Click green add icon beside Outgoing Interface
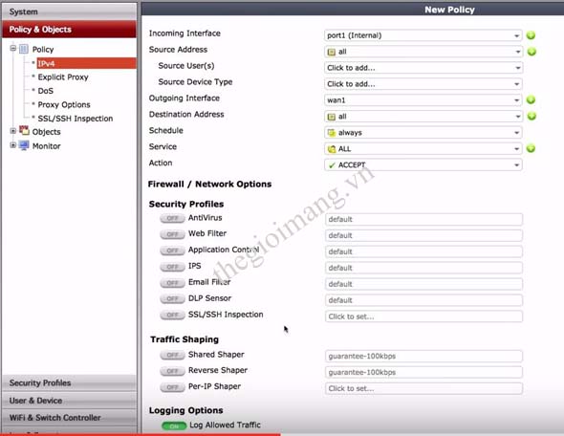Screen dimensions: 564x436 [531, 99]
